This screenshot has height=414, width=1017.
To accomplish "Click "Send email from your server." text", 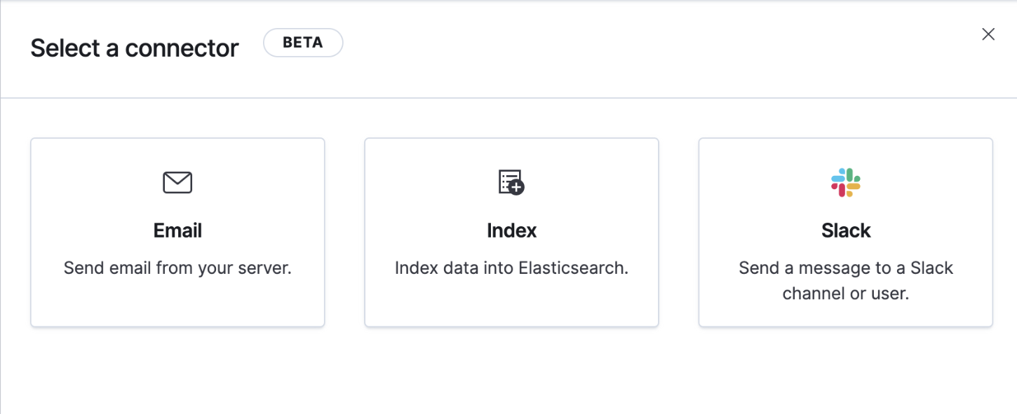I will pos(177,268).
